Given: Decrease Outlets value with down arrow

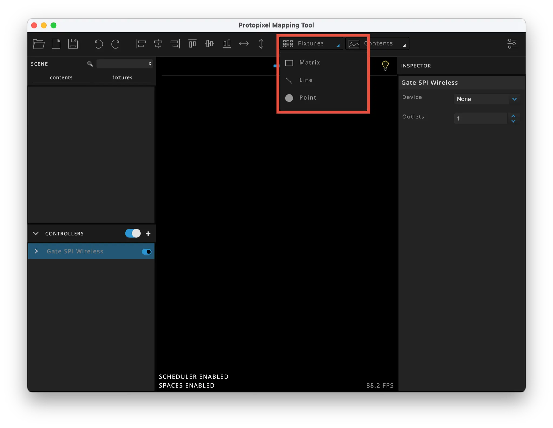Looking at the screenshot, I should [x=513, y=121].
